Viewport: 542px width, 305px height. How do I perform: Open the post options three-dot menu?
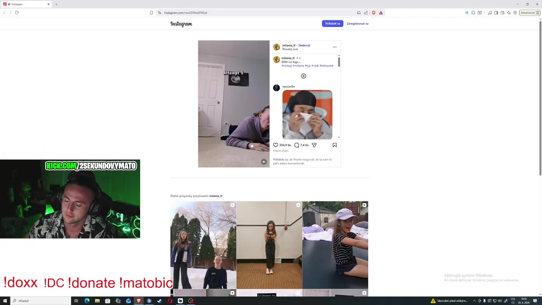click(335, 47)
